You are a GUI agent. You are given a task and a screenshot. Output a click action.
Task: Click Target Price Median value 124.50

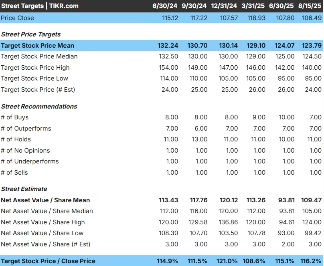(312, 56)
